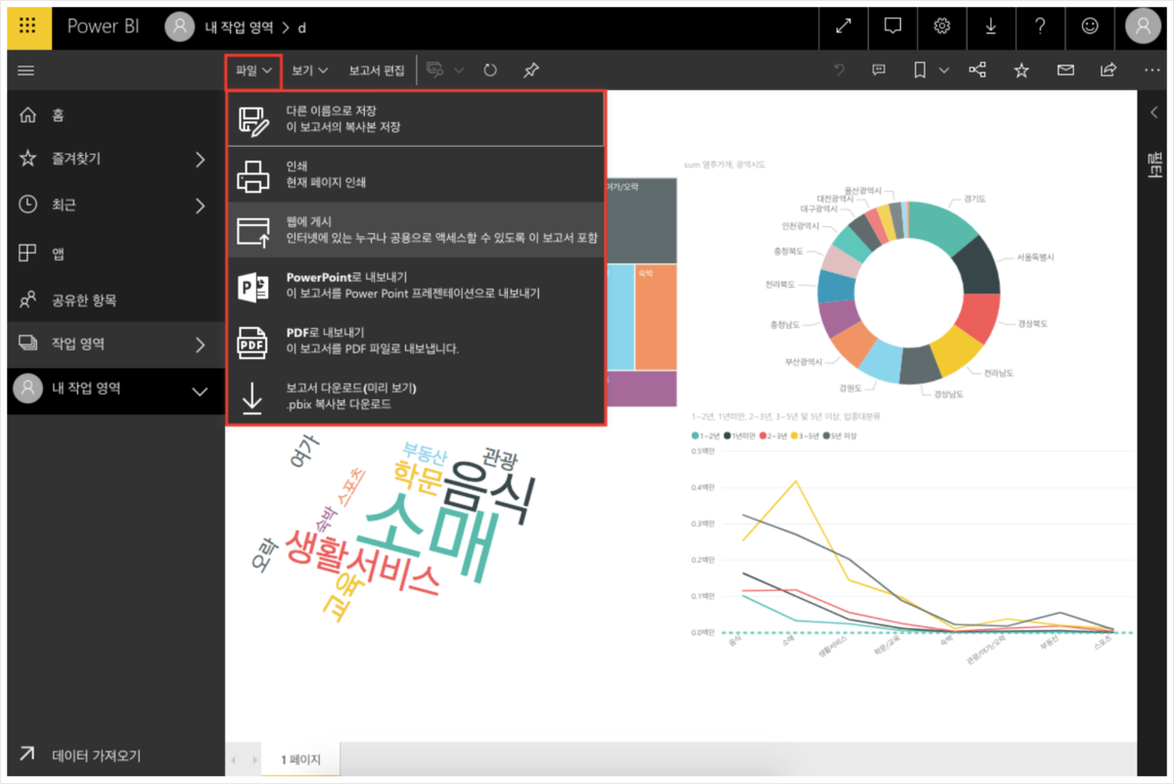Screen dimensions: 1174x784
Task: Subscribe via the envelope icon
Action: (1065, 70)
